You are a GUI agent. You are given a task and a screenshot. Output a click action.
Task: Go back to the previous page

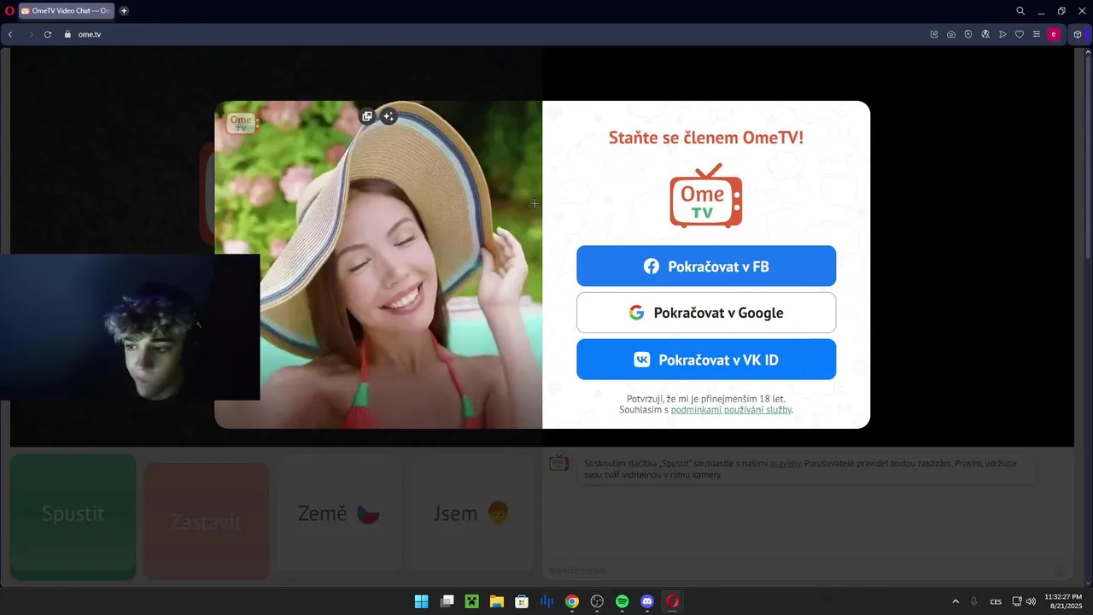point(10,34)
